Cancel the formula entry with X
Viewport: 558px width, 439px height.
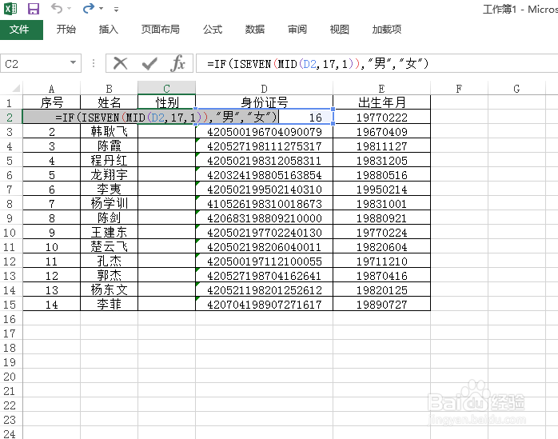point(120,64)
